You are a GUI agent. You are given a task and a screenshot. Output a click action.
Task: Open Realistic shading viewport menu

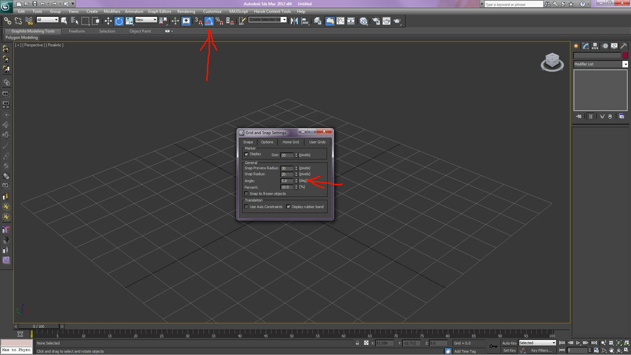[x=55, y=45]
